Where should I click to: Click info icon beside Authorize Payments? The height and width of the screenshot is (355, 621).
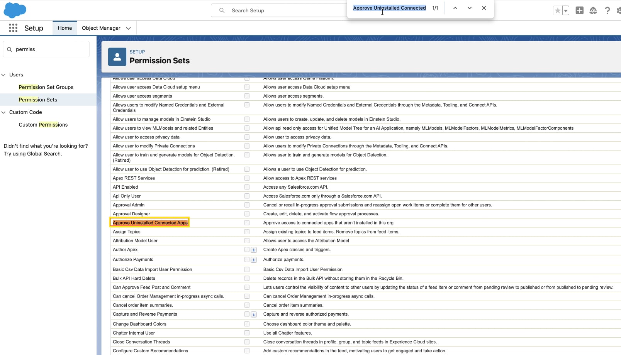tap(254, 260)
